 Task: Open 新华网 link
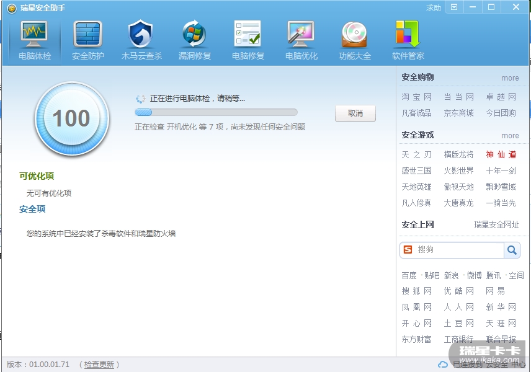click(501, 308)
